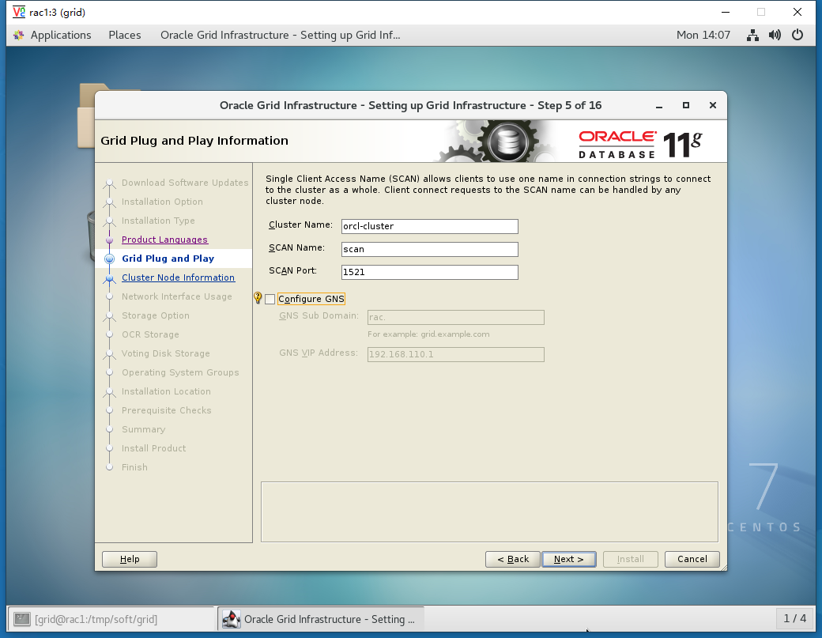The image size is (822, 638).
Task: Click the Network Interface Usage step text
Action: (x=177, y=296)
